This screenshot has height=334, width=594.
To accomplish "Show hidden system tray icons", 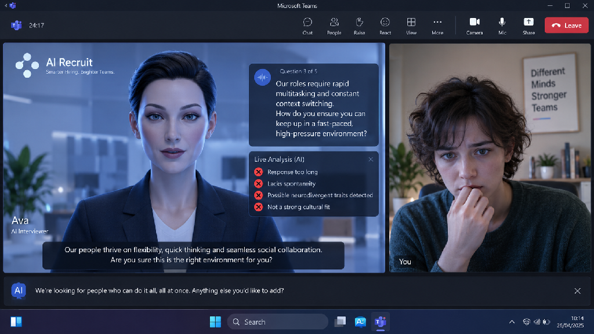I will tap(512, 322).
